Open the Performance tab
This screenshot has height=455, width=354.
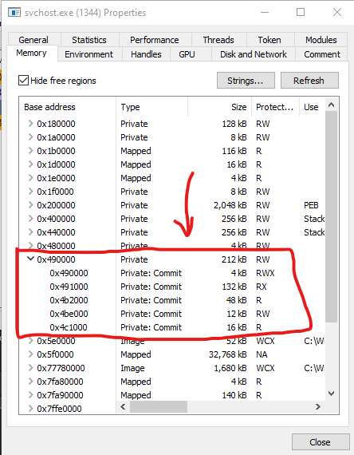(x=155, y=40)
